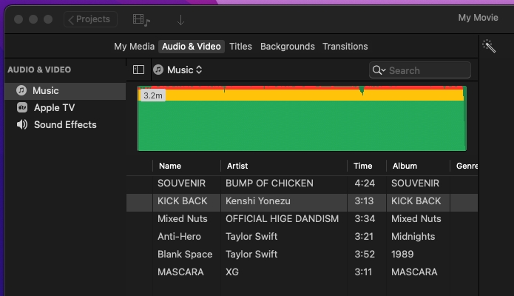Sort by the Time column header

point(362,166)
